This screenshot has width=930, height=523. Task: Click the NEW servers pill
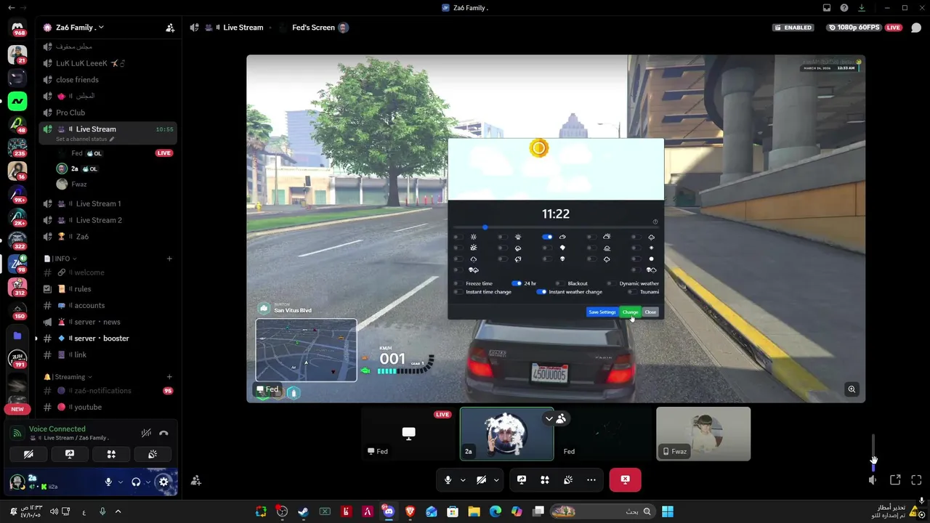click(17, 409)
